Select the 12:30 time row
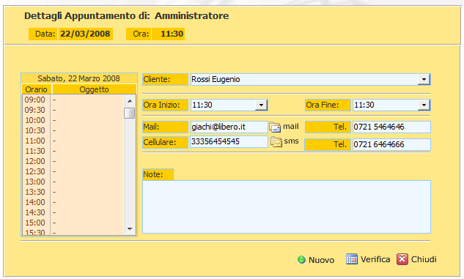The width and height of the screenshot is (464, 279). click(x=73, y=171)
